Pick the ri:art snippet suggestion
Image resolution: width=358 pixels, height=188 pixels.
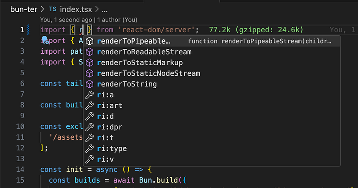pos(212,106)
